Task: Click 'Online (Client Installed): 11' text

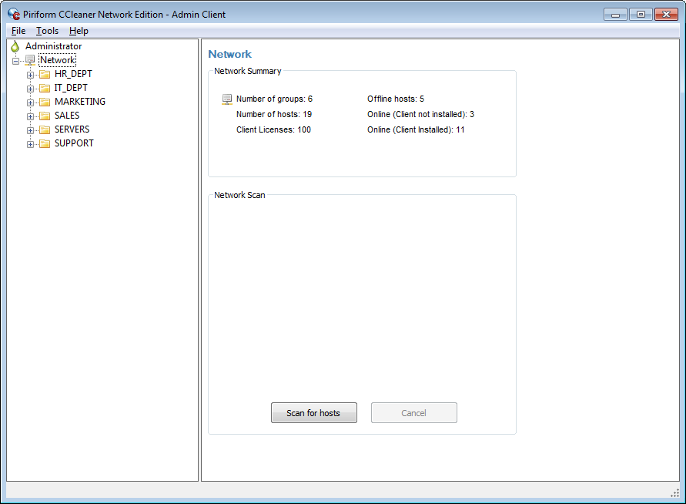Action: pyautogui.click(x=416, y=129)
